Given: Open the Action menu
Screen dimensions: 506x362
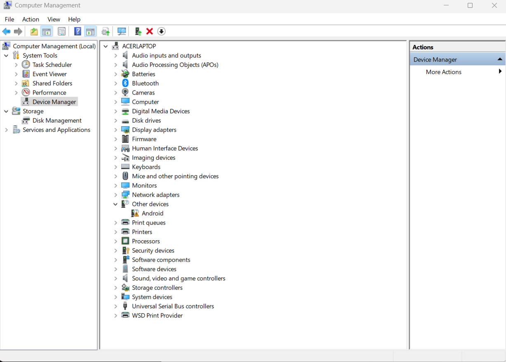Looking at the screenshot, I should [x=31, y=19].
